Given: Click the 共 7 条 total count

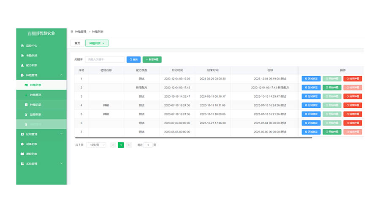Looking at the screenshot, I should [x=79, y=145].
